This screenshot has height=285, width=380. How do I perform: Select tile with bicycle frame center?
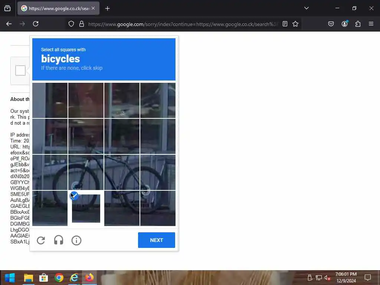122,172
